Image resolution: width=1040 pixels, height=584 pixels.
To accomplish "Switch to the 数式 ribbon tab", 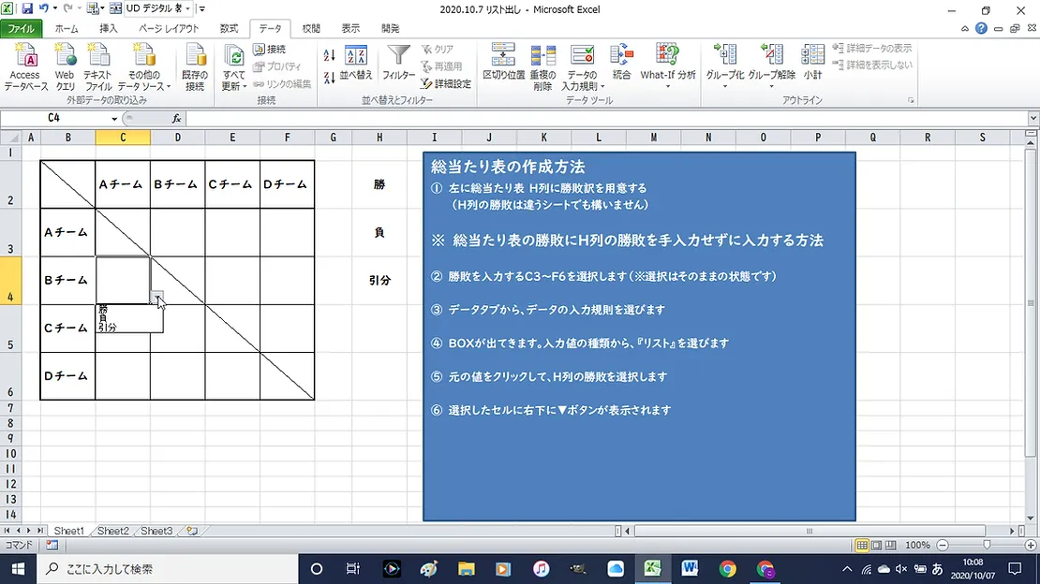I will (229, 29).
